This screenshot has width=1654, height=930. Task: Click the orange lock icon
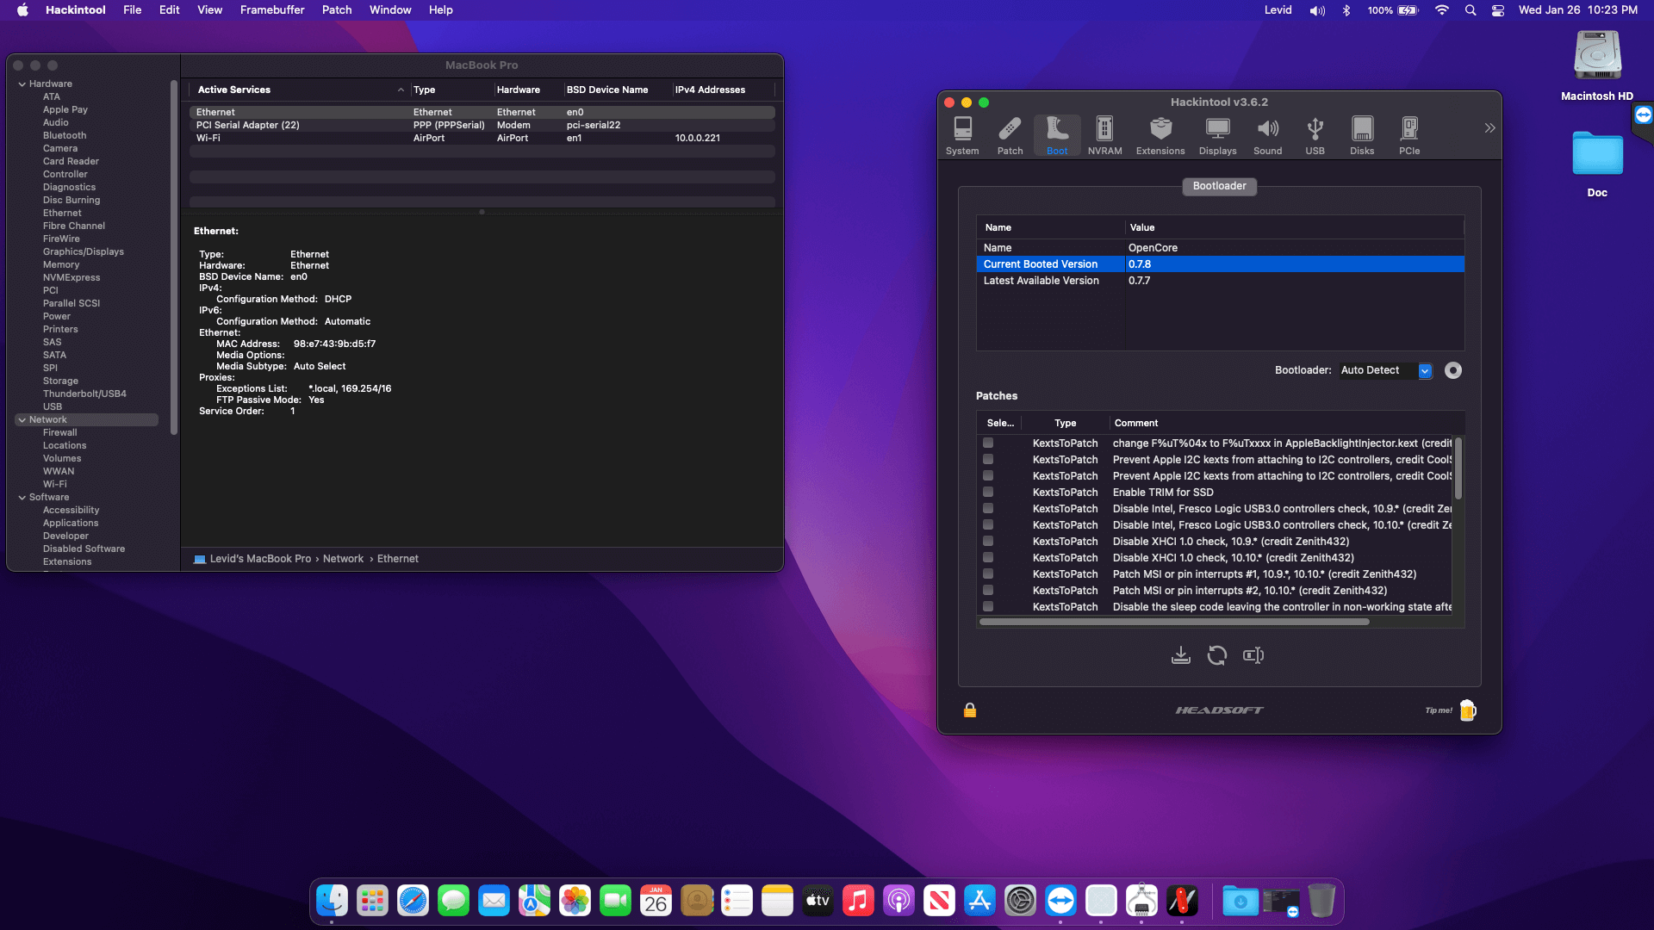coord(970,710)
